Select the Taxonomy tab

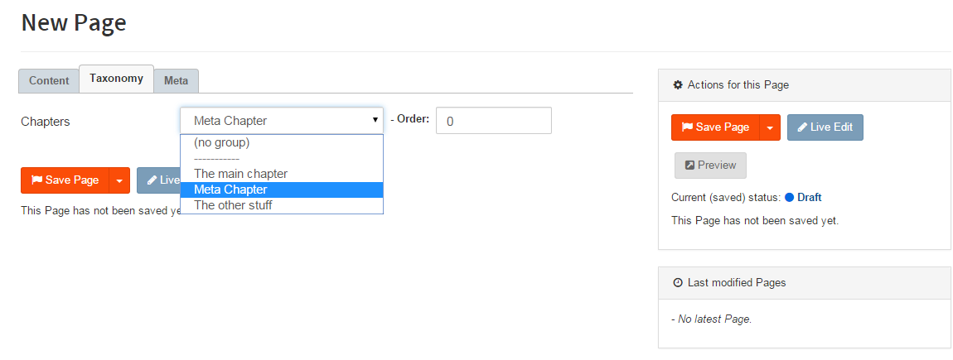116,79
